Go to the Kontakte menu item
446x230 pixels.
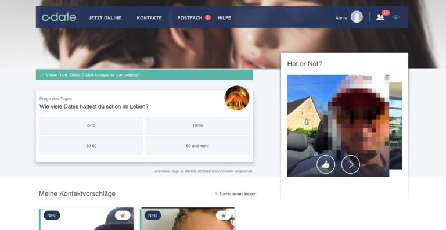point(149,17)
